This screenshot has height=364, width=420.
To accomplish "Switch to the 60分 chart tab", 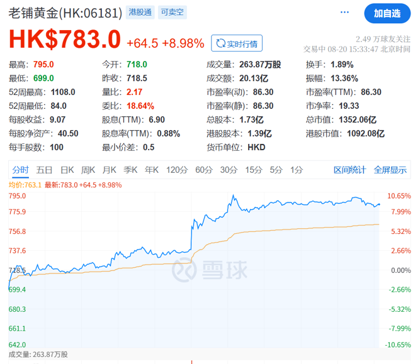I will point(204,170).
